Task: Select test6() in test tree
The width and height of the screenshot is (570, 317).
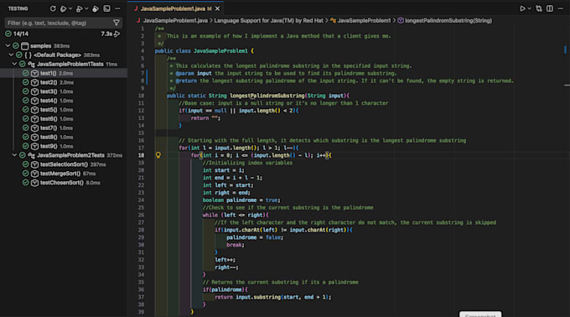Action: pos(64,118)
